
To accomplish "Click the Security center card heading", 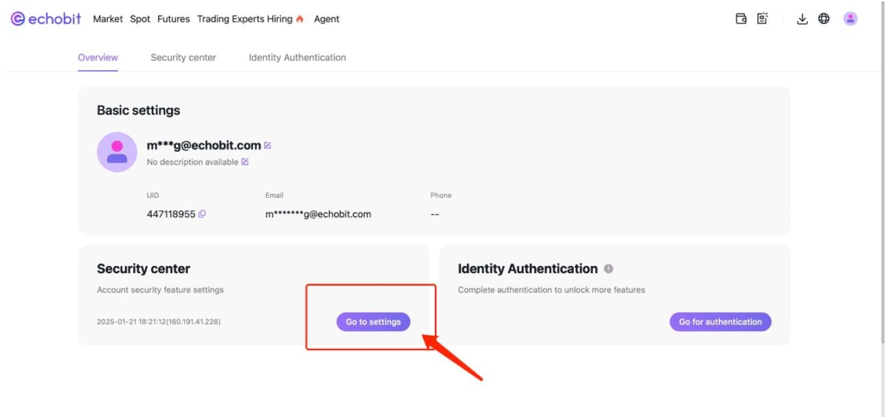I will pos(143,268).
